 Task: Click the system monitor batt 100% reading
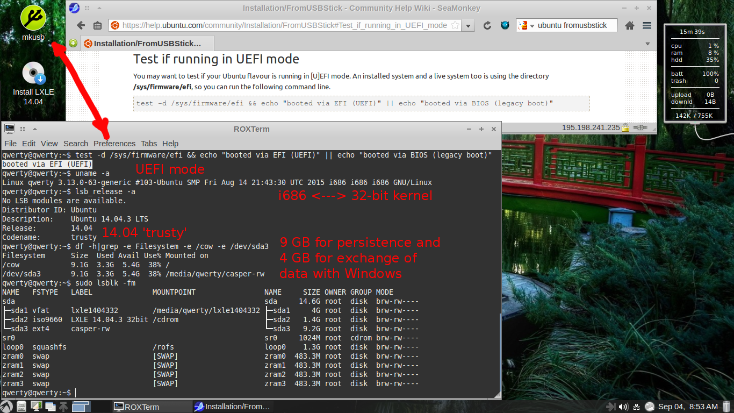click(695, 74)
